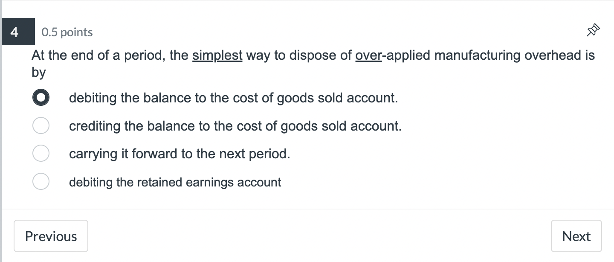Click the answer text 'debiting the retained earnings account'
Screen dimensions: 614x262
(x=175, y=181)
